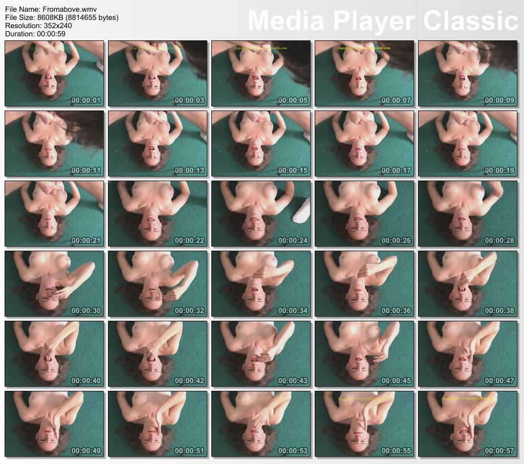This screenshot has height=464, width=524.
Task: Pick the frame stamped 00:00:21
Action: (54, 214)
